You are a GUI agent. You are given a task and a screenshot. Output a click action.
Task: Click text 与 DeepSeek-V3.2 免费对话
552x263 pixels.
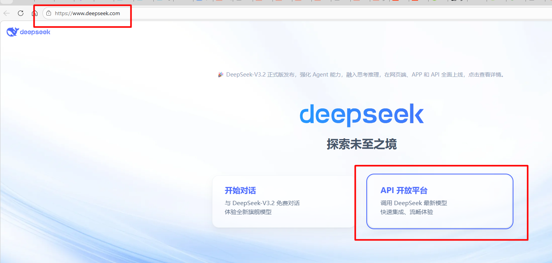pos(262,203)
